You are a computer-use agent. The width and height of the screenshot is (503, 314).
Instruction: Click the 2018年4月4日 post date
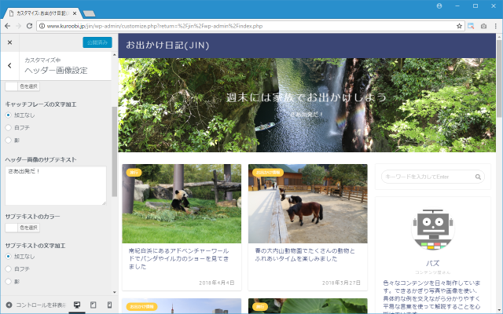(217, 283)
